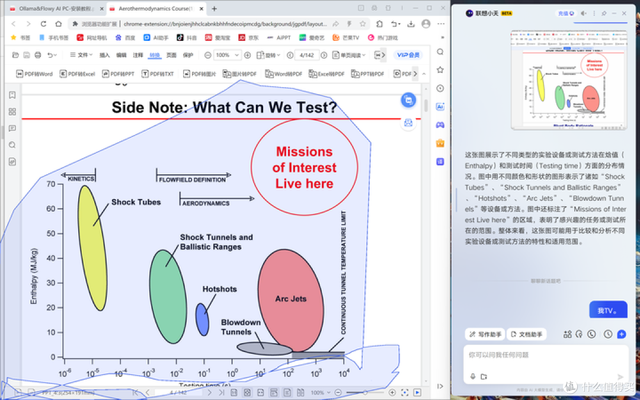Convert with PDF转图片 tool
This screenshot has height=400, width=640.
(200, 74)
